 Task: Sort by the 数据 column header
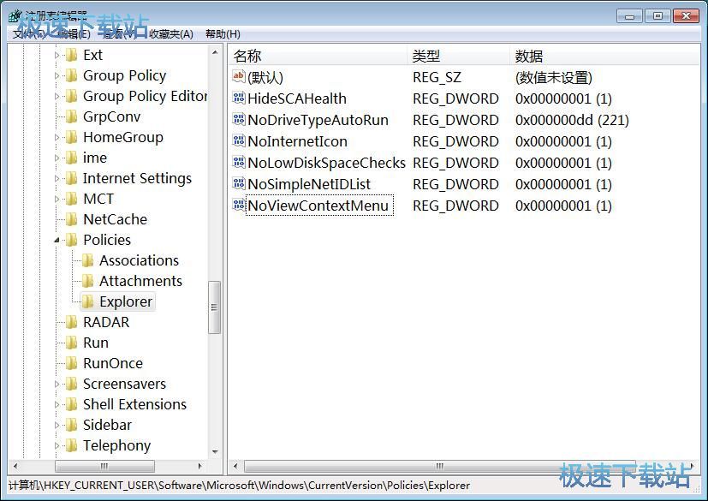coord(604,56)
